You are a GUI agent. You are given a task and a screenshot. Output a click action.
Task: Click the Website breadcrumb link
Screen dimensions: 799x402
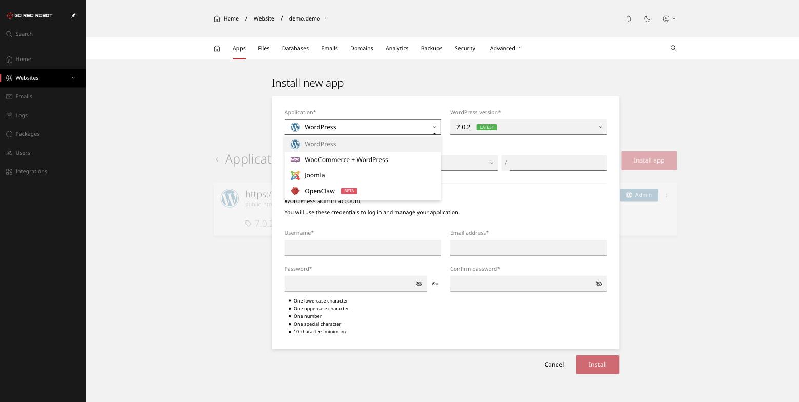tap(264, 18)
